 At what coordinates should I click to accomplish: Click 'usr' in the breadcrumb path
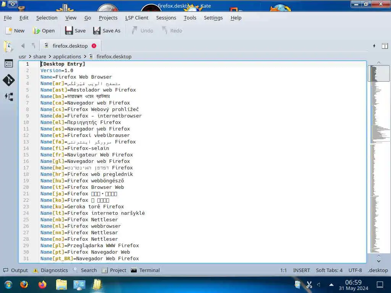click(23, 56)
